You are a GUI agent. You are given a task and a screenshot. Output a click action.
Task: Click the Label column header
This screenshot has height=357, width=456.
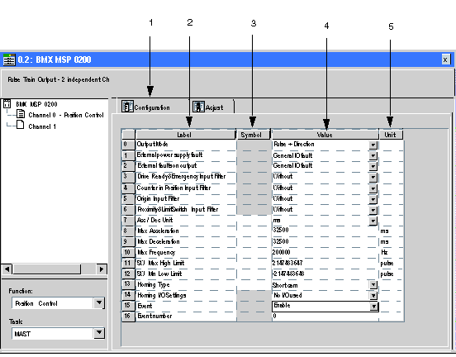tap(186, 135)
